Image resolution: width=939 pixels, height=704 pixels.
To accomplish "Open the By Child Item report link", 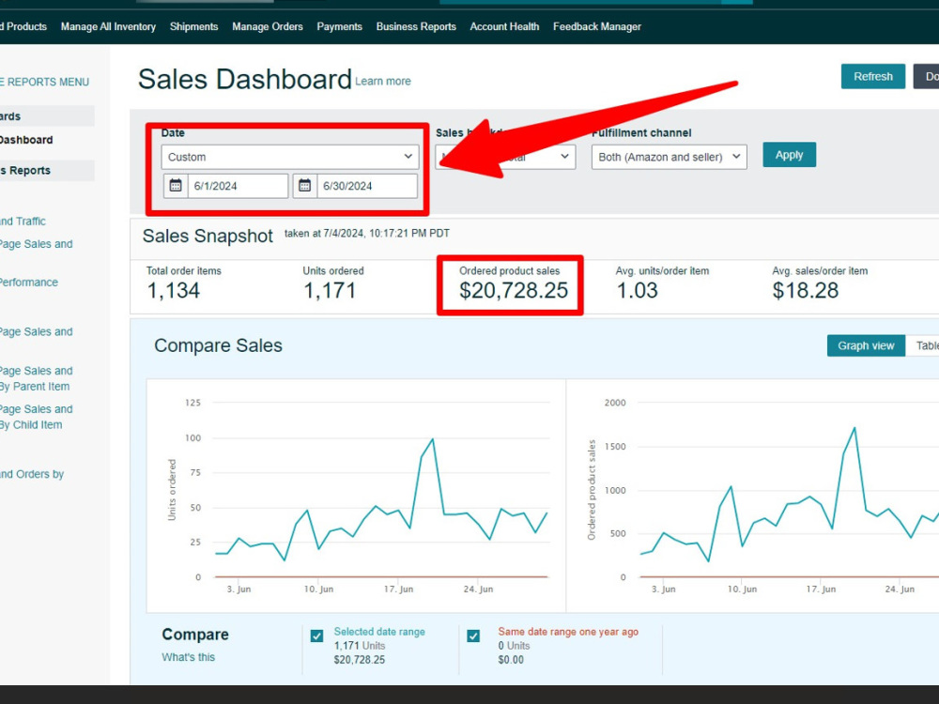I will 35,418.
